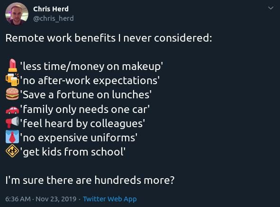Click the 'feel heard by colleagues' line
280x207 pixels.
pos(82,123)
